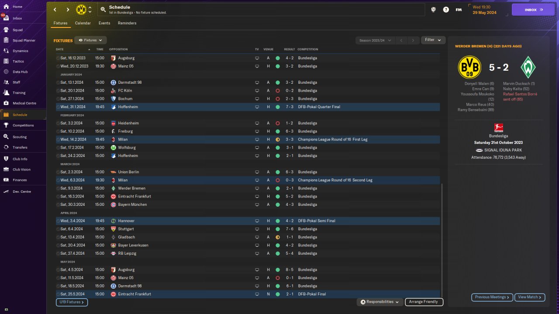
Task: Click the Bayern München club badge
Action: [x=113, y=205]
